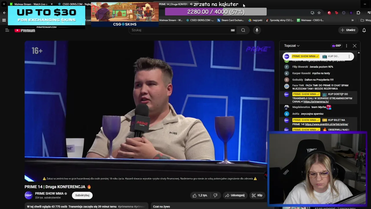The image size is (371, 209).
Task: Switch to CSGO-SKINS.COM browser tab
Action: (x=74, y=4)
